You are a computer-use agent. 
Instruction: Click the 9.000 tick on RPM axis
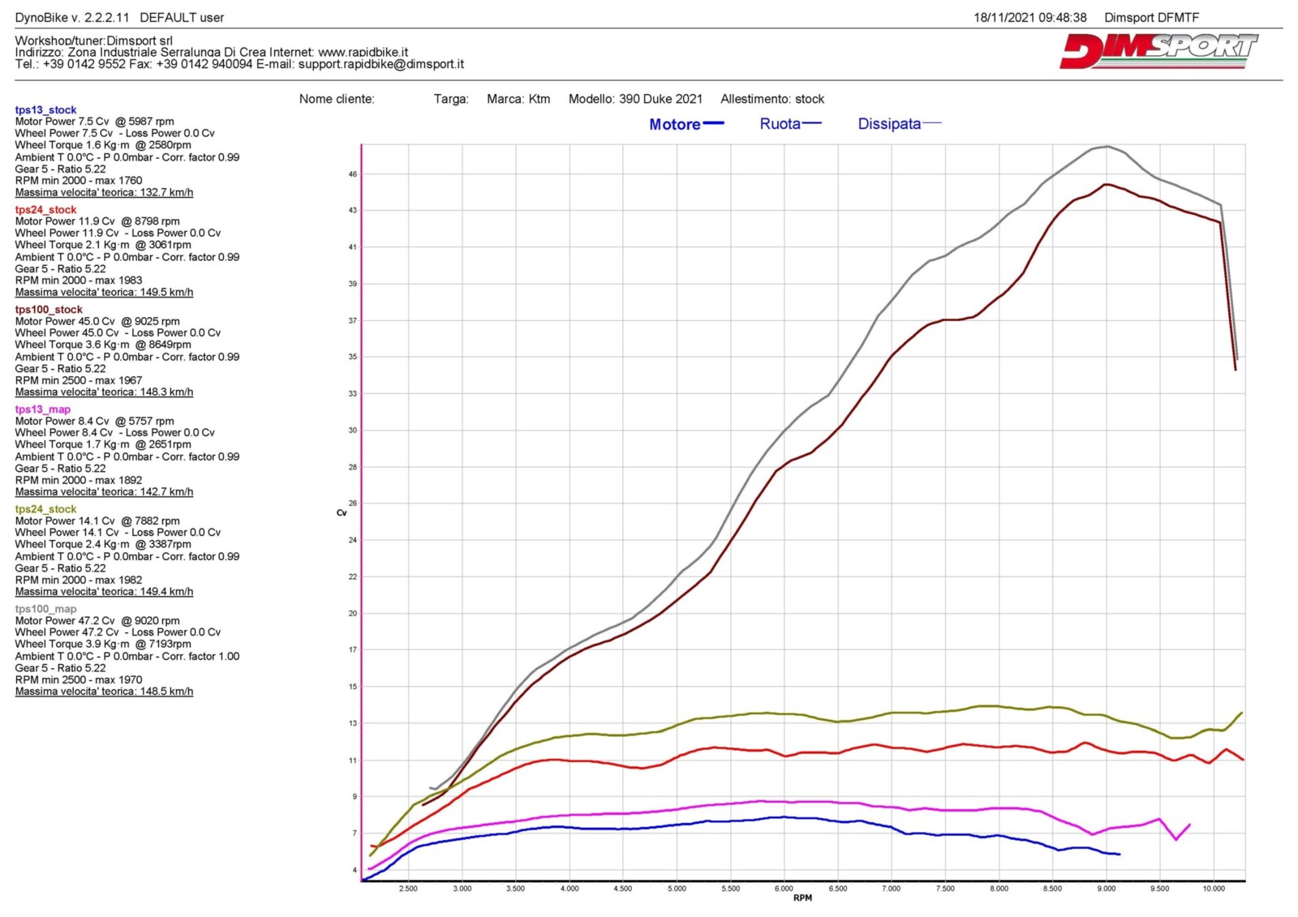click(x=1106, y=889)
